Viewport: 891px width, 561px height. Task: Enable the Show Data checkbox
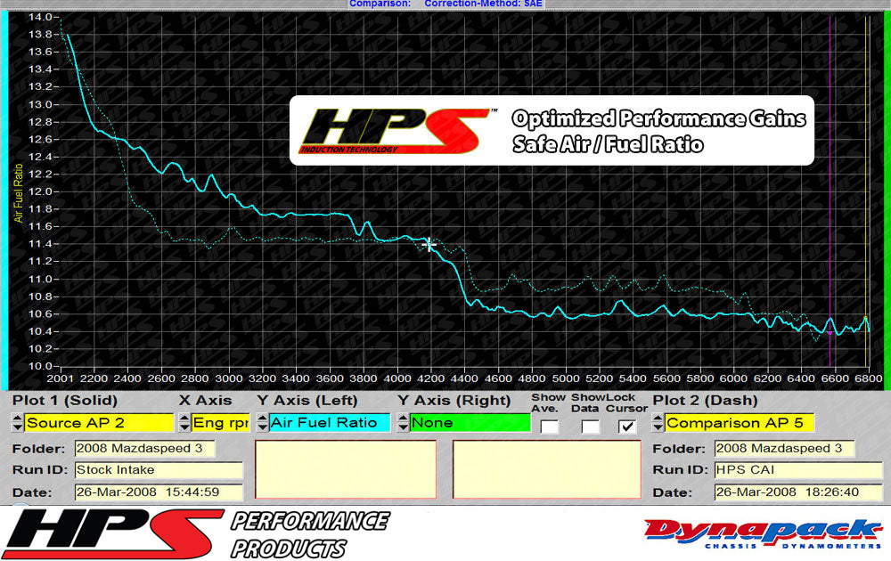589,426
